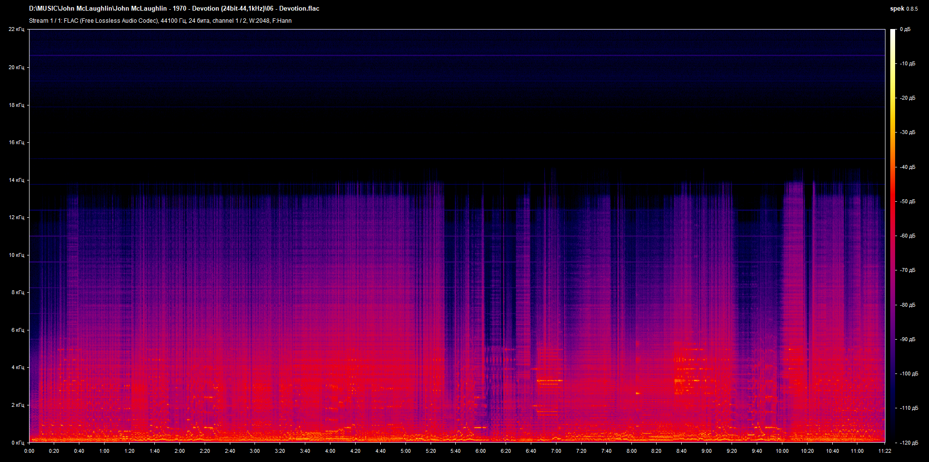Viewport: 929px width, 462px height.
Task: Click the 0 дБ level scale label
Action: [905, 30]
